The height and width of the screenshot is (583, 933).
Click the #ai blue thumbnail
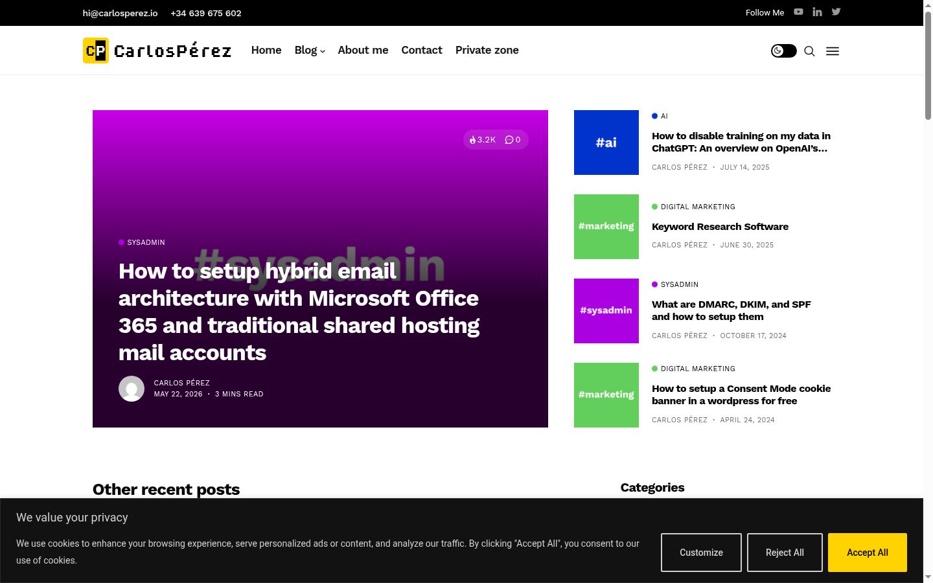(x=606, y=143)
